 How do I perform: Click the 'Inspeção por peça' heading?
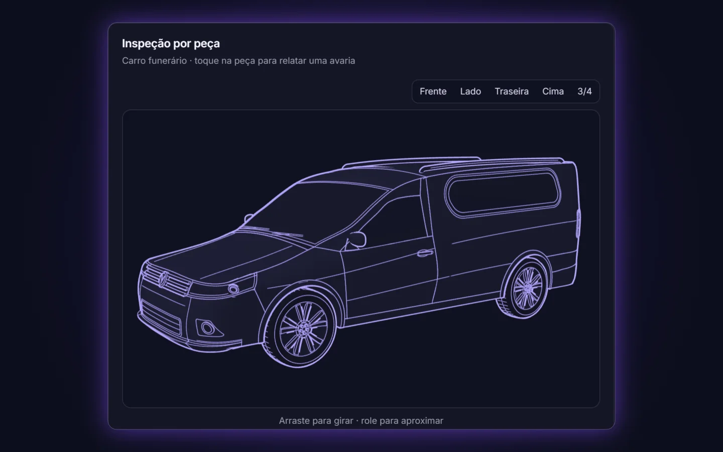[171, 44]
